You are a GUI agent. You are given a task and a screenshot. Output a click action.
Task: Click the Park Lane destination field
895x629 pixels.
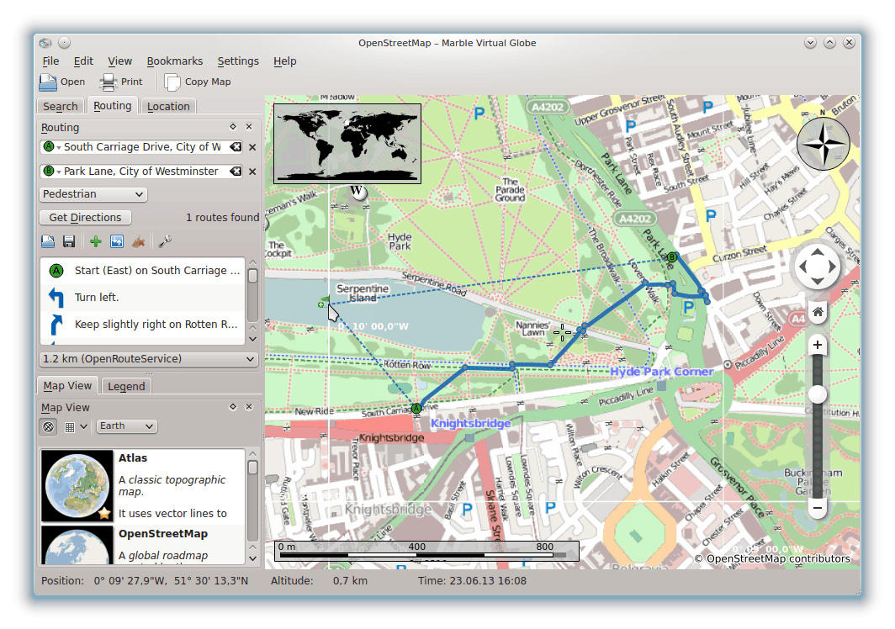click(142, 172)
